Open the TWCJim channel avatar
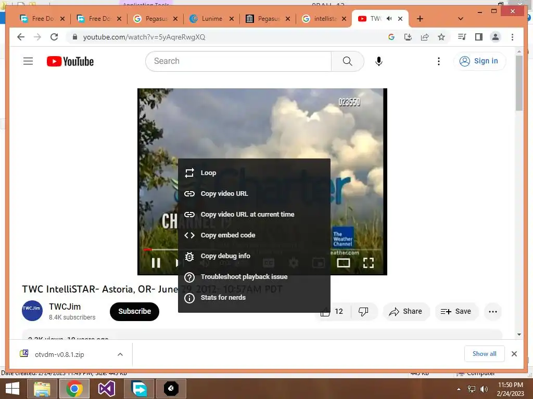Viewport: 533px width, 399px height. click(32, 311)
